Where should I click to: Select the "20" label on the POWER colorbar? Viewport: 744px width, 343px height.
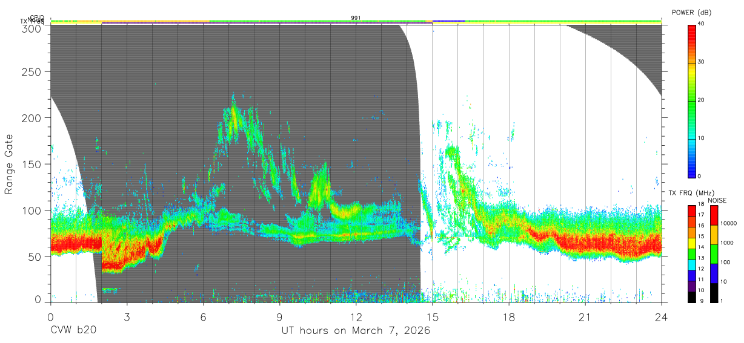(x=702, y=100)
